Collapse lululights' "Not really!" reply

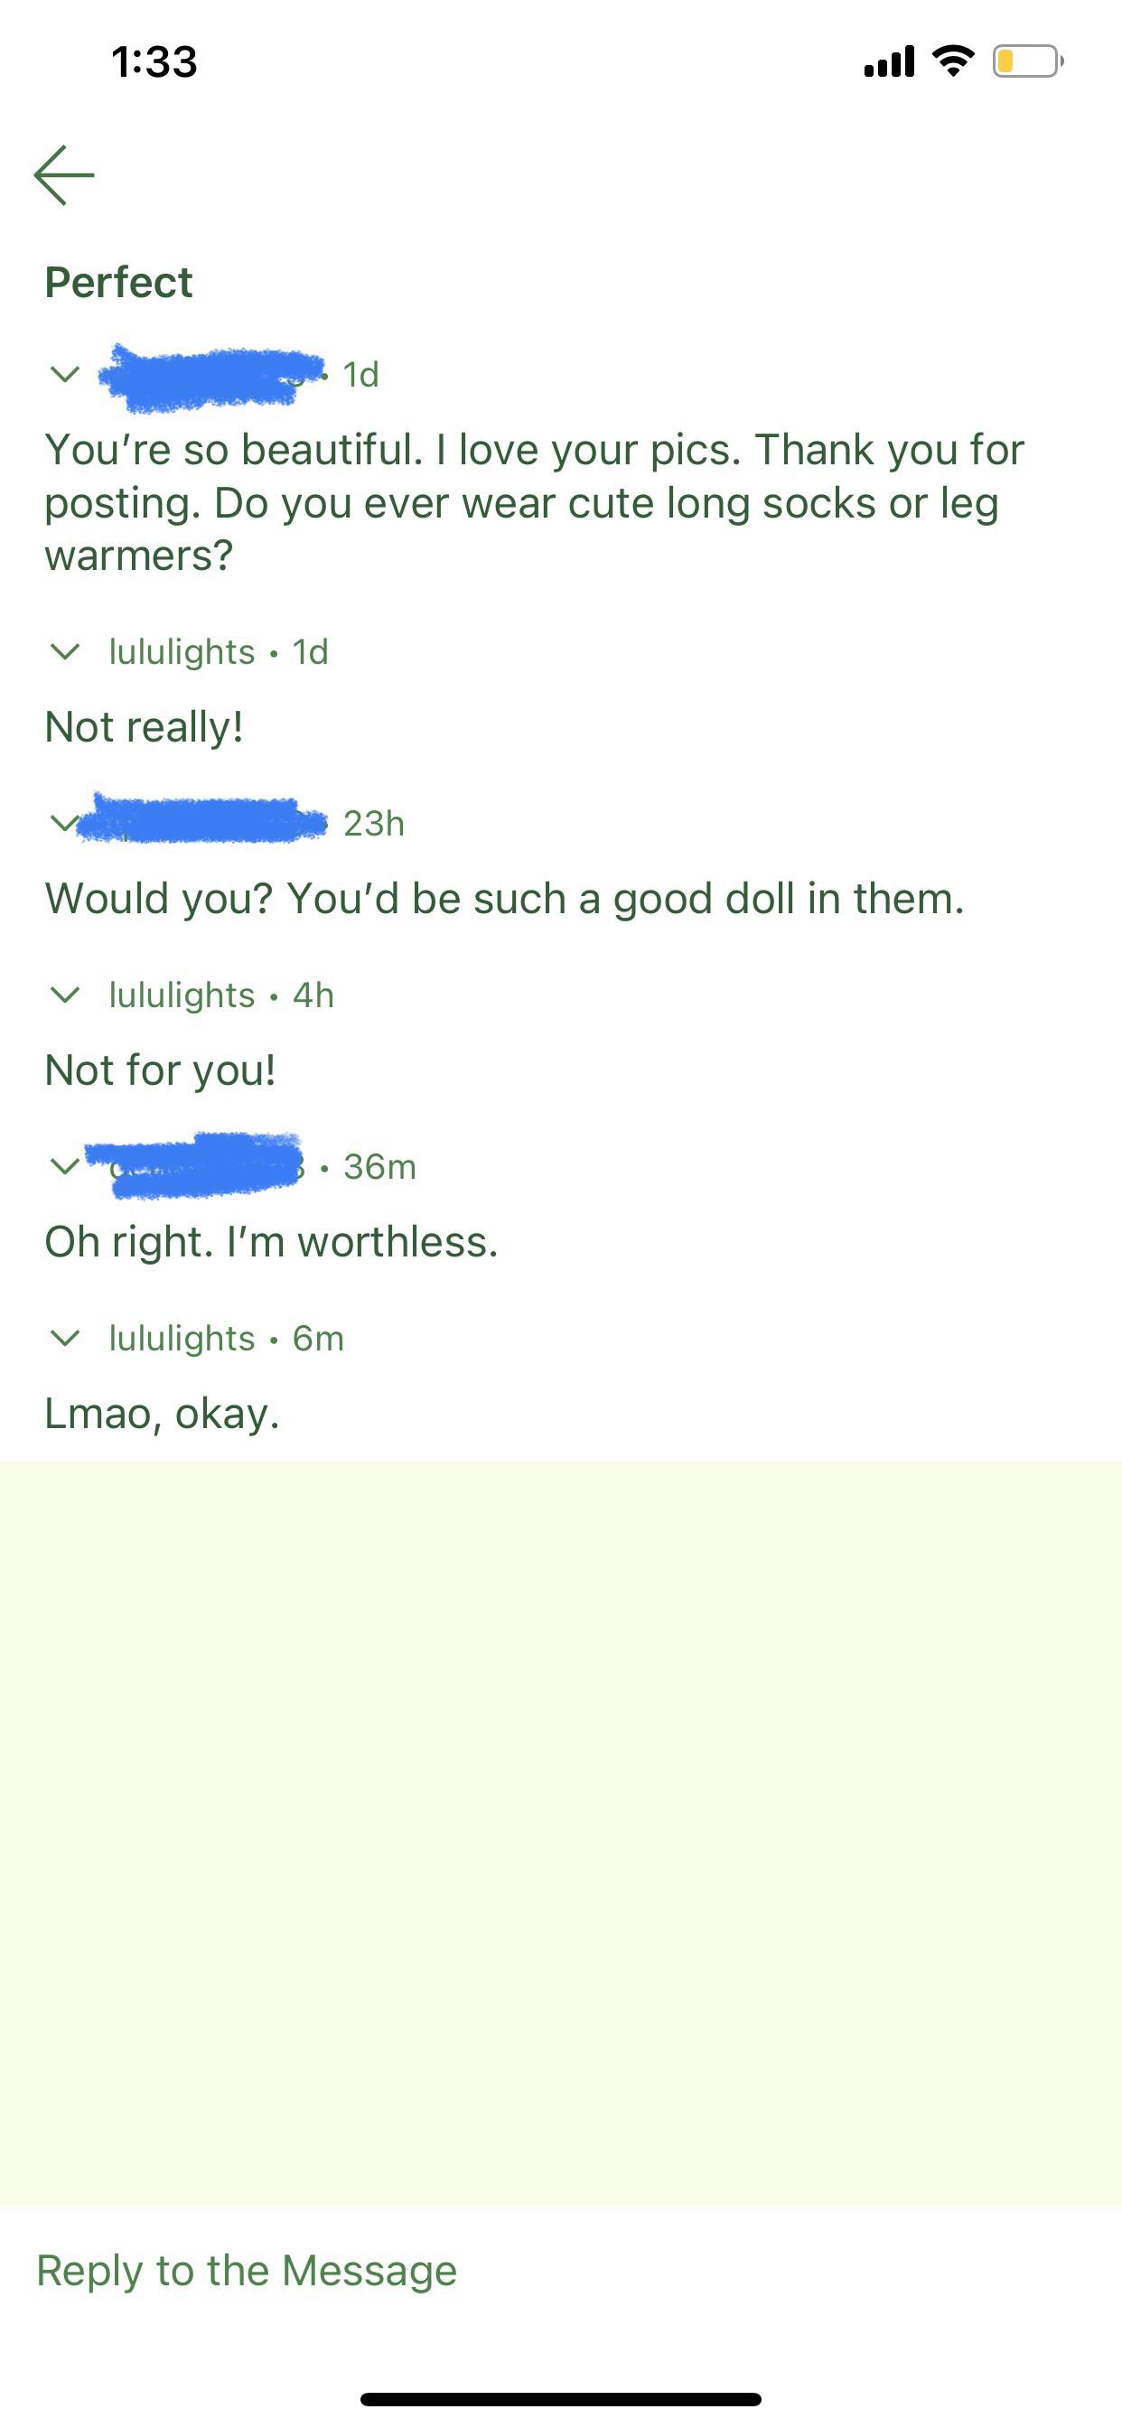(64, 651)
